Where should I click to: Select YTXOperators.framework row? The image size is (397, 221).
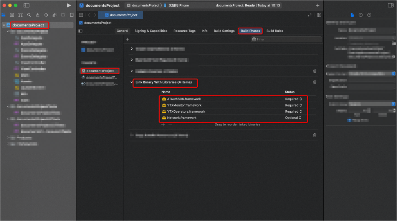tap(233, 111)
